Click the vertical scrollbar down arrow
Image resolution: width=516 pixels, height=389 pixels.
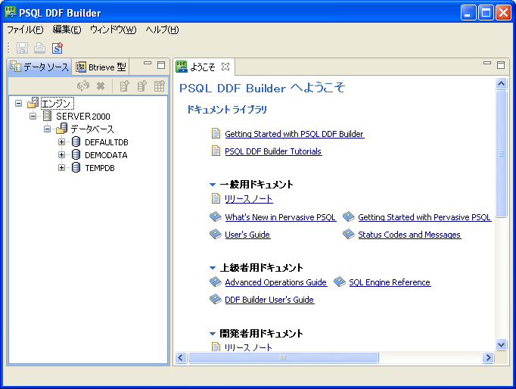pyautogui.click(x=501, y=344)
